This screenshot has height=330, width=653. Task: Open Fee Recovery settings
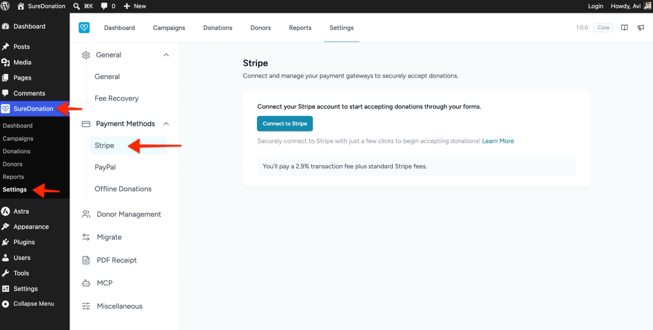tap(117, 98)
